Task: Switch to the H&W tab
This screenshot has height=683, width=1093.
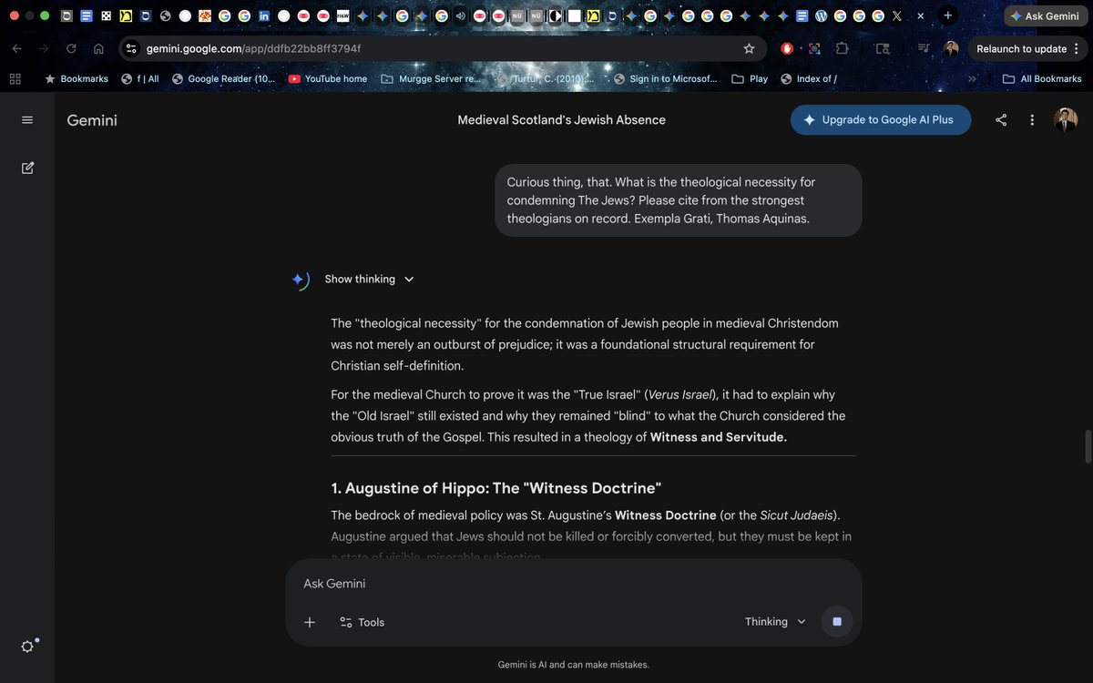Action: click(342, 15)
